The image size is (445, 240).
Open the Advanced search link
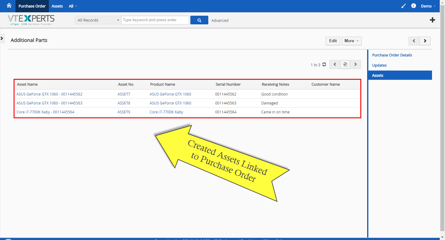[220, 20]
